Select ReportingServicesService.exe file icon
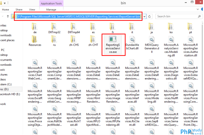The width and height of the screenshot is (204, 135). pos(113,39)
